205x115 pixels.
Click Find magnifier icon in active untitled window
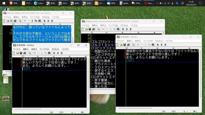[30, 53]
